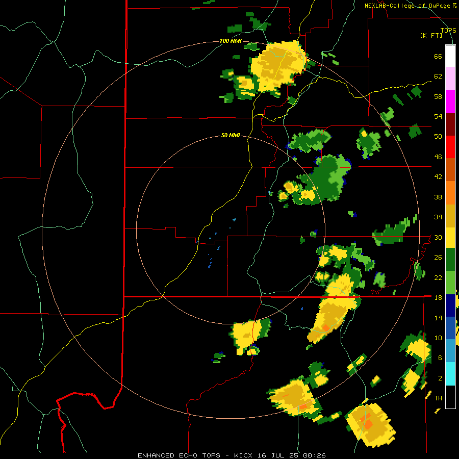Click the 54 value on the scale
The width and height of the screenshot is (459, 459).
(438, 116)
